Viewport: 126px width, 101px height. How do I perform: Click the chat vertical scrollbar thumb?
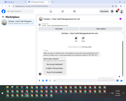point(123,58)
